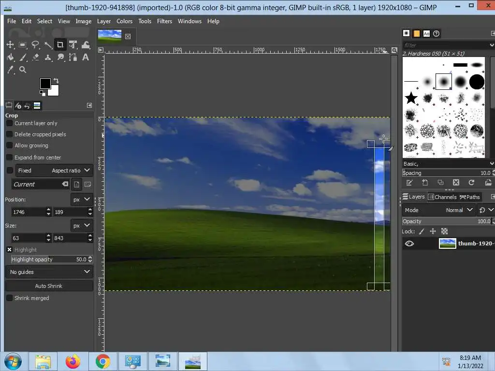Select the Paths tool
The width and height of the screenshot is (495, 371).
73,57
